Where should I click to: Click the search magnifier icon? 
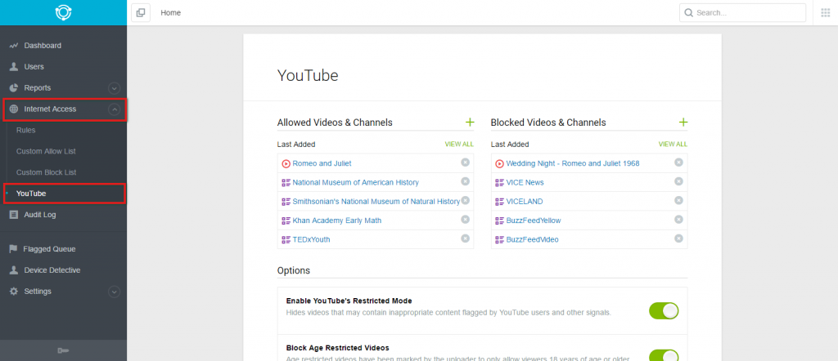pyautogui.click(x=689, y=13)
